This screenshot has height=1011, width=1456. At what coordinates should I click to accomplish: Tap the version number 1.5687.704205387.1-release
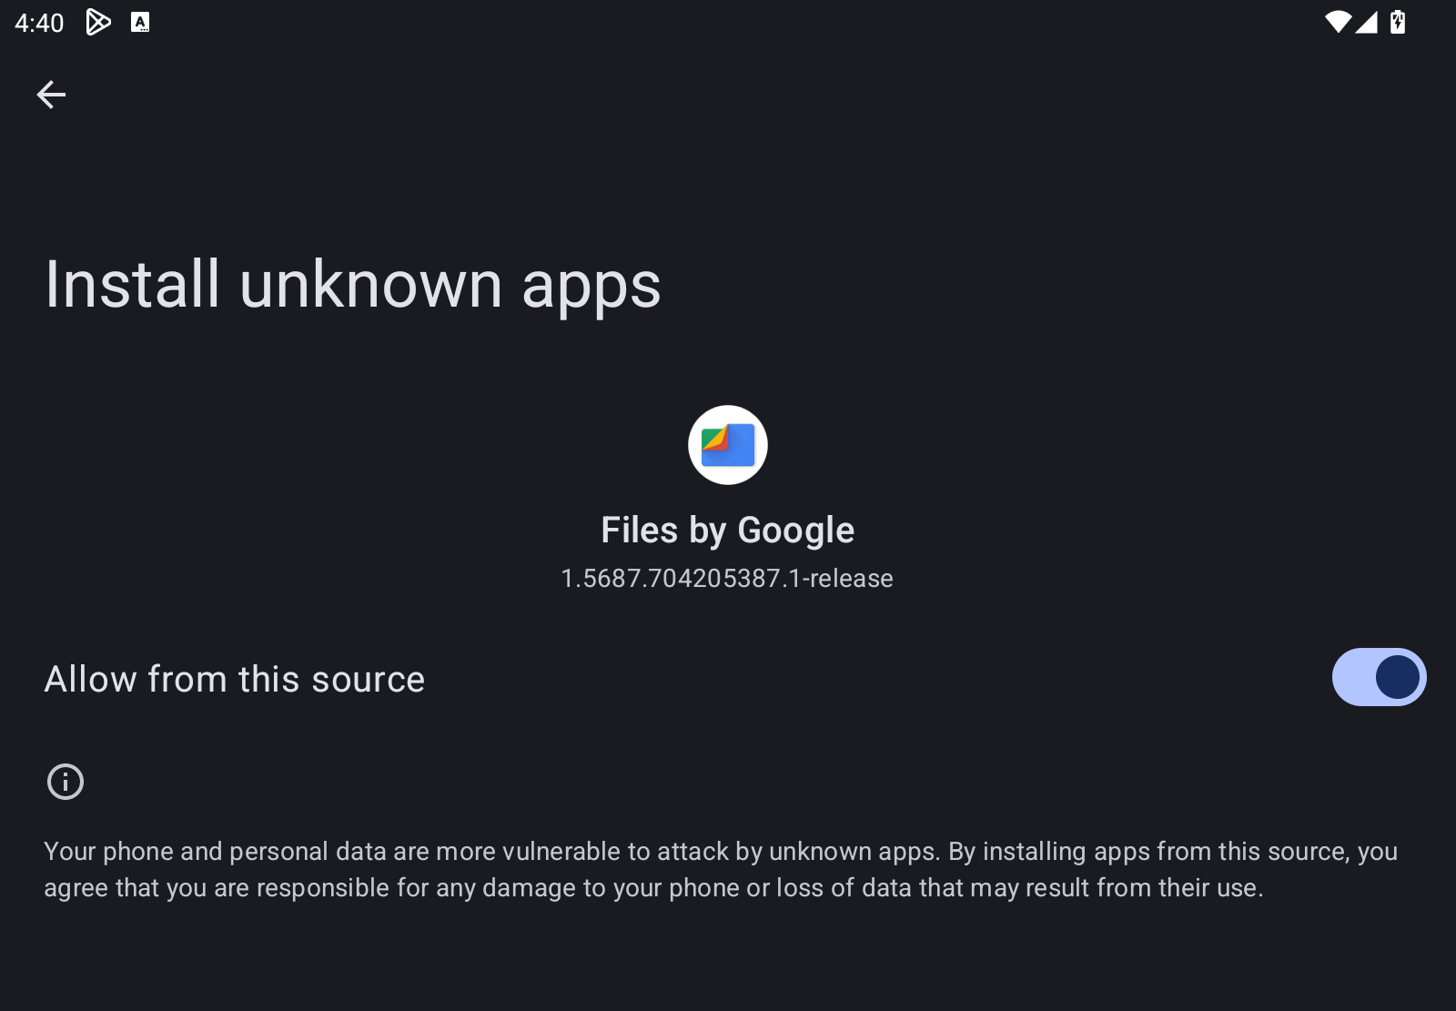[x=727, y=578]
